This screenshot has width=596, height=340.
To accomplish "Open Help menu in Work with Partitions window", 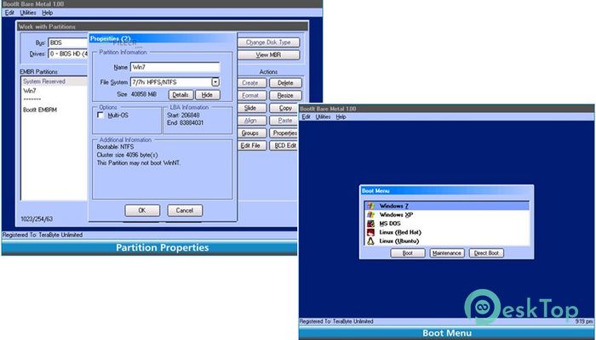I will (47, 13).
